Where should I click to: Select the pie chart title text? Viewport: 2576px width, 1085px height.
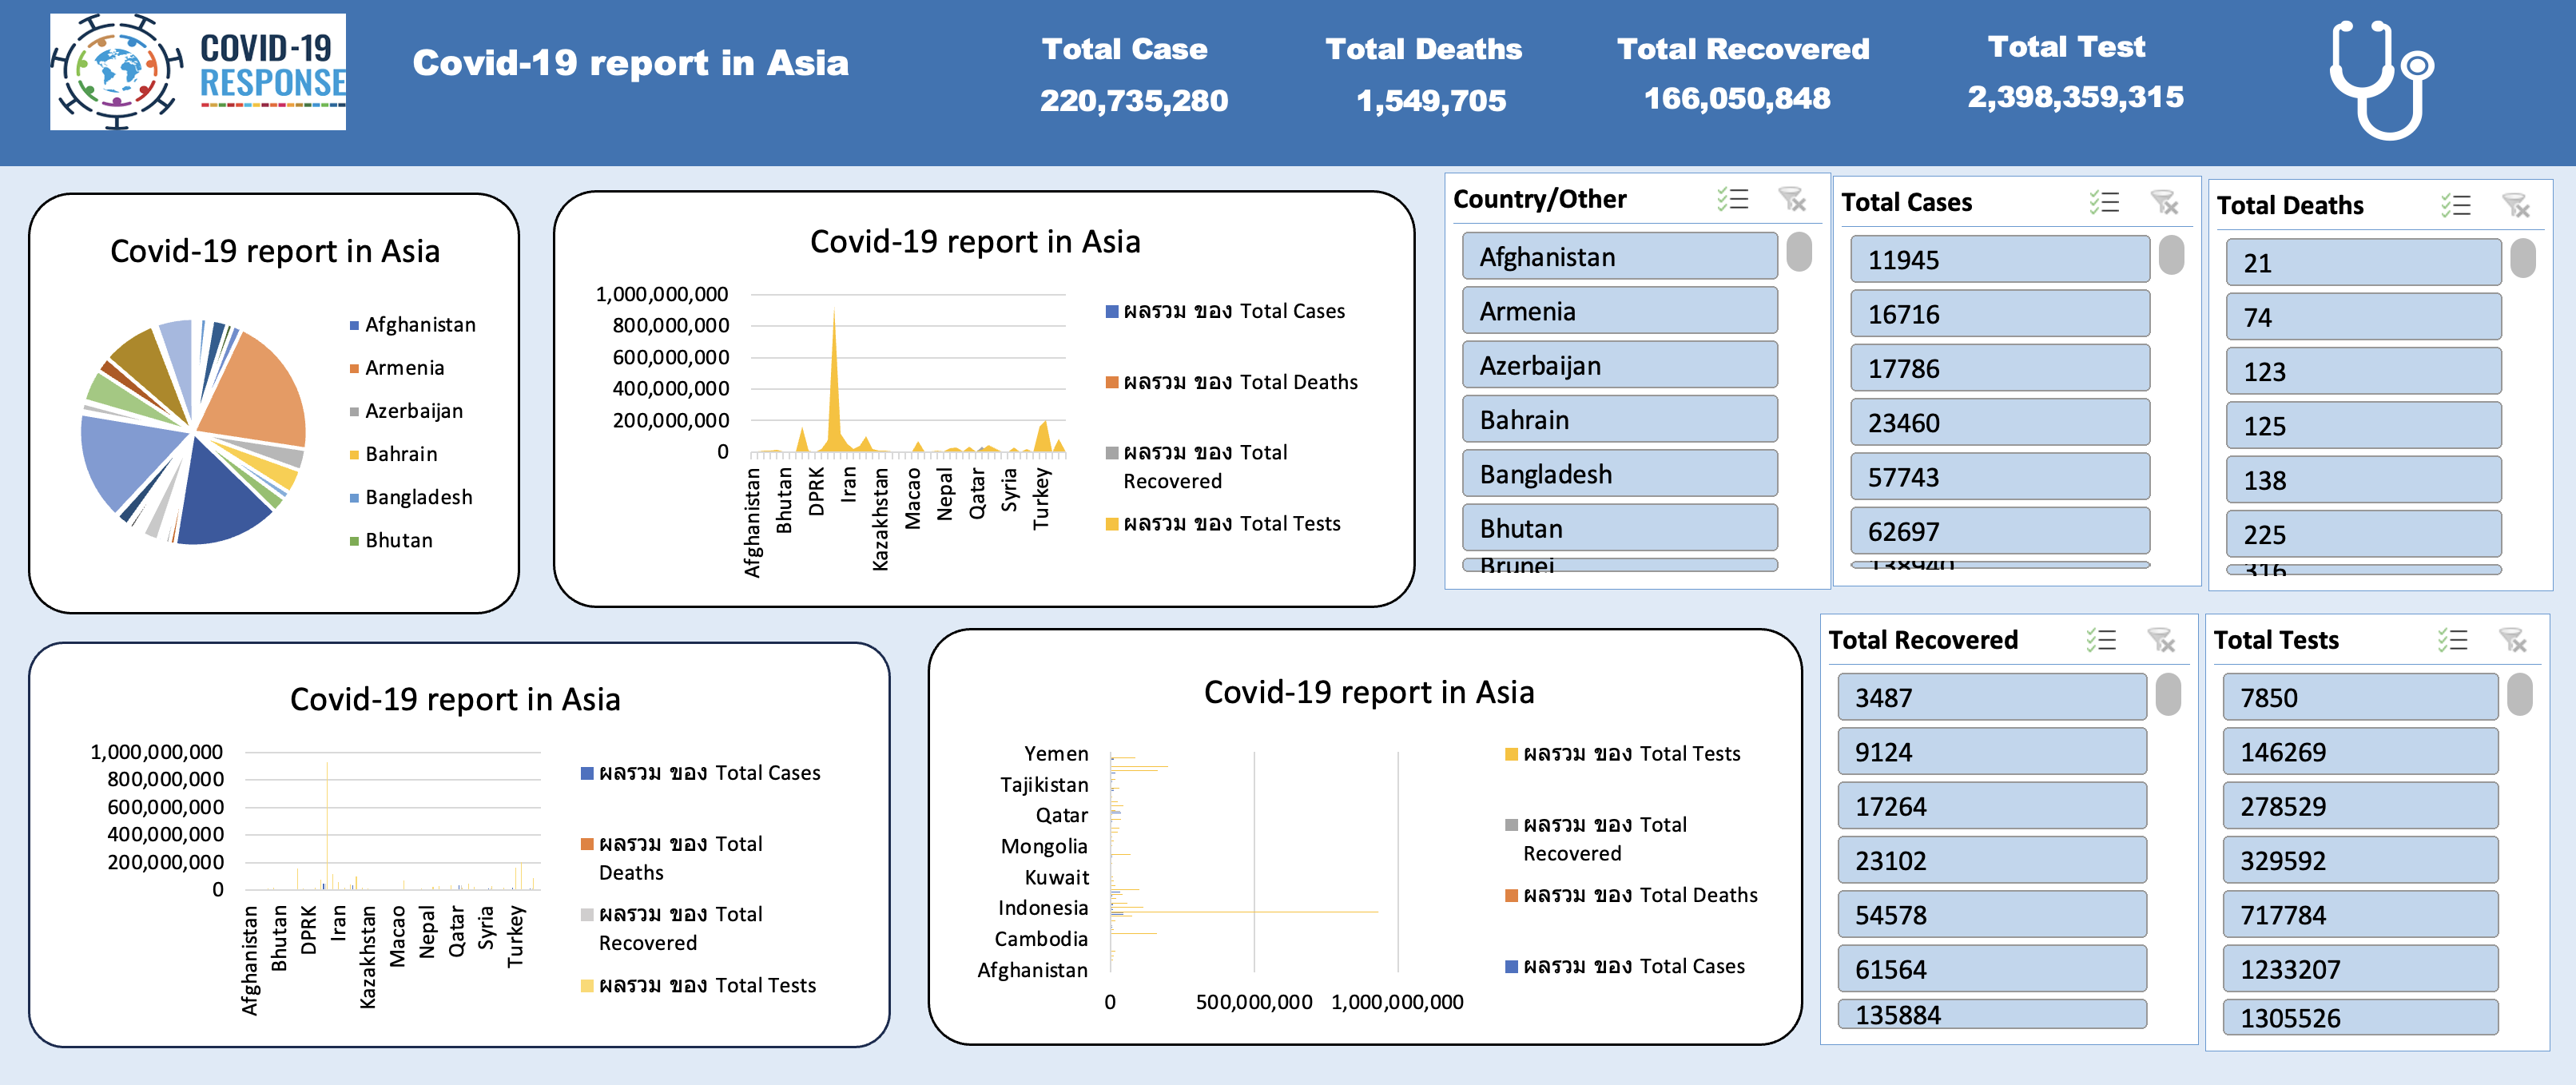(x=274, y=251)
